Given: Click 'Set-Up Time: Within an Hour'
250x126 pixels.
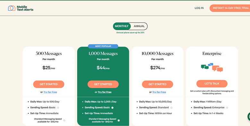Looking at the screenshot, I should (156, 113).
